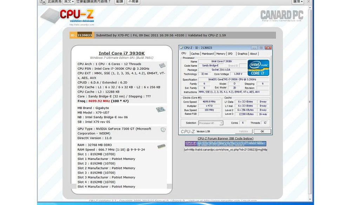
Task: Click the CPU-Z forum banner image
Action: pos(225,144)
